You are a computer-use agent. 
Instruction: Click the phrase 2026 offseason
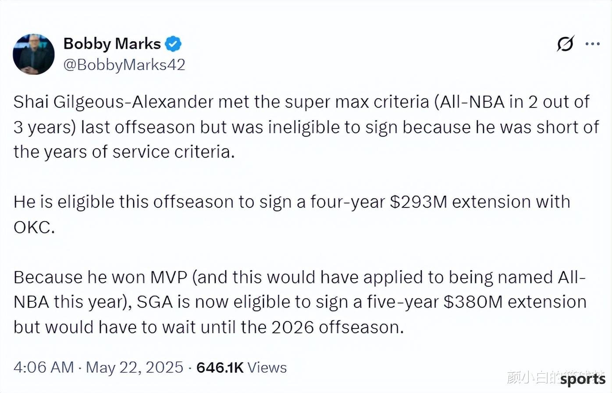point(337,327)
